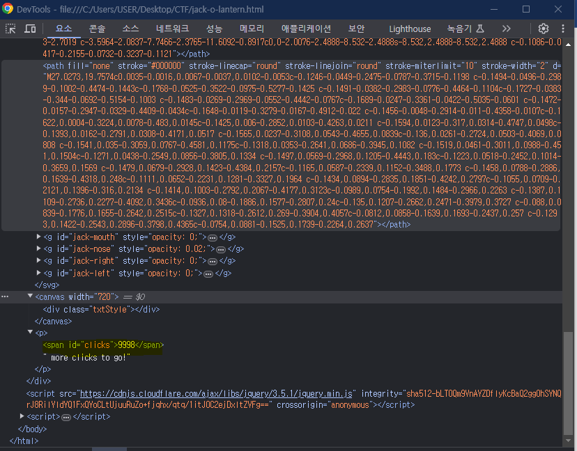Open the 메모리 (Memory) tab
Viewport: 577px width, 451px height.
252,29
